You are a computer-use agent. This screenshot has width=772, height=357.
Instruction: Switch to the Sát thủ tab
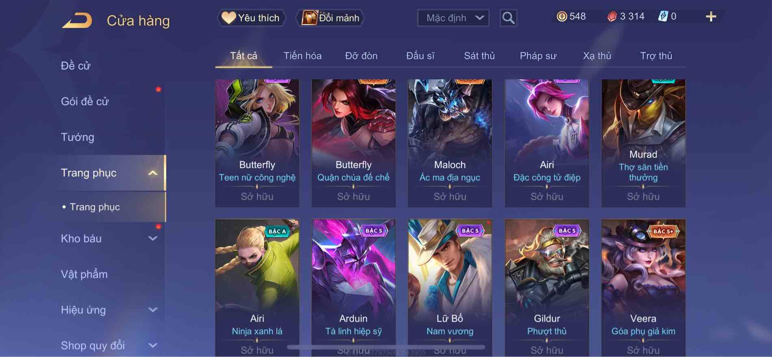(x=479, y=56)
